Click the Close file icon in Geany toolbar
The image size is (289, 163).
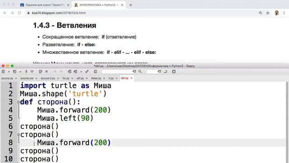(47, 72)
